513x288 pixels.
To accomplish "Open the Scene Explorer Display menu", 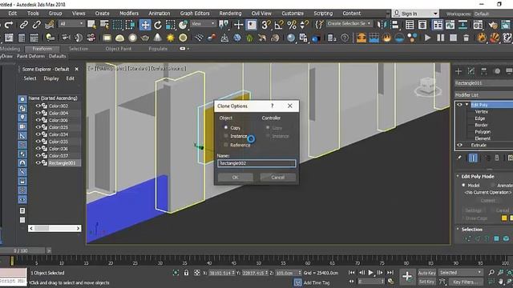I will pyautogui.click(x=51, y=78).
